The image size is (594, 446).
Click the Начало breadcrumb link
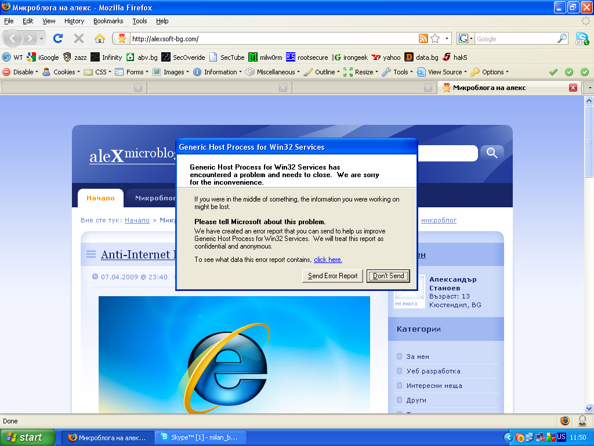[137, 220]
